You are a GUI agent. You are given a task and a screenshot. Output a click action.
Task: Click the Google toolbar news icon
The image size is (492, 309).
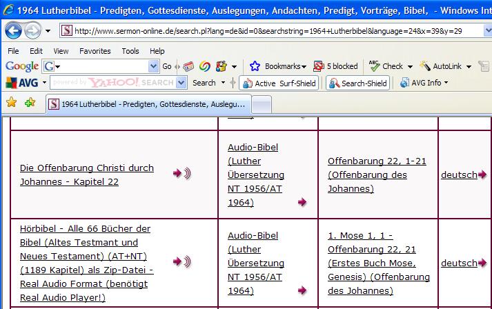point(188,66)
